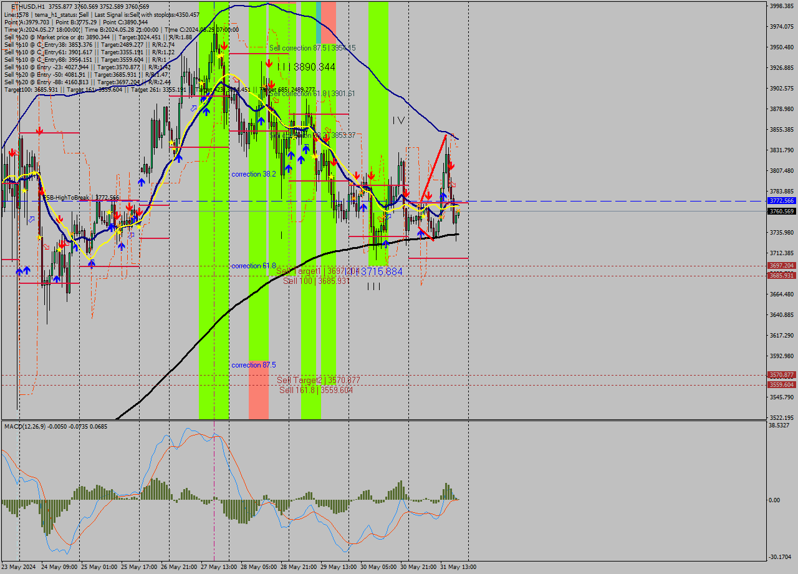Click the 'Sell %20 @ Market price' info line
This screenshot has width=798, height=574.
(x=98, y=37)
